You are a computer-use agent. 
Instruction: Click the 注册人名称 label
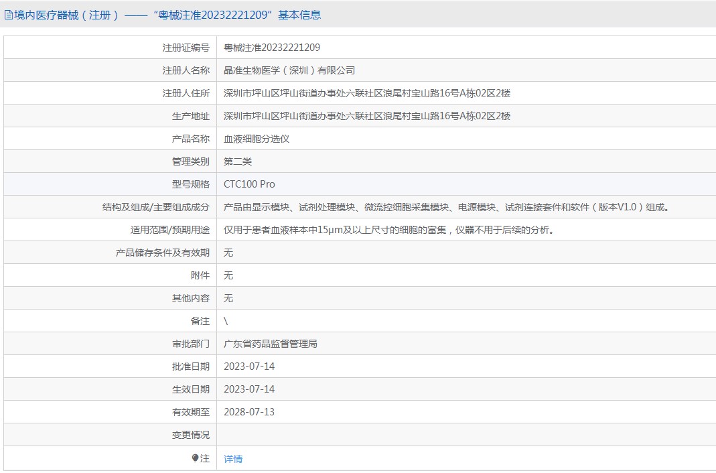pos(186,70)
